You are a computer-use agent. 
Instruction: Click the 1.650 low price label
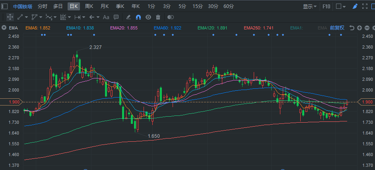click(153, 136)
